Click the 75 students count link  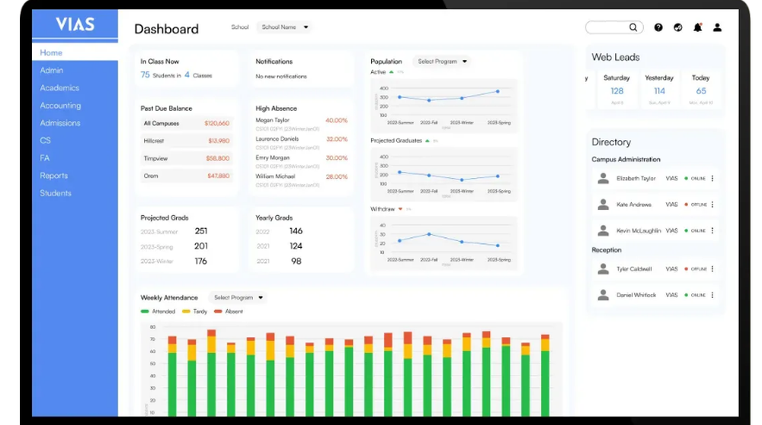145,75
